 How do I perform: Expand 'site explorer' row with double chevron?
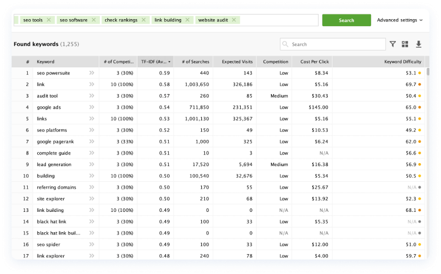click(92, 199)
